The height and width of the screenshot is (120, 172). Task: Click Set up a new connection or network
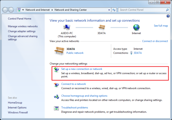(82, 69)
